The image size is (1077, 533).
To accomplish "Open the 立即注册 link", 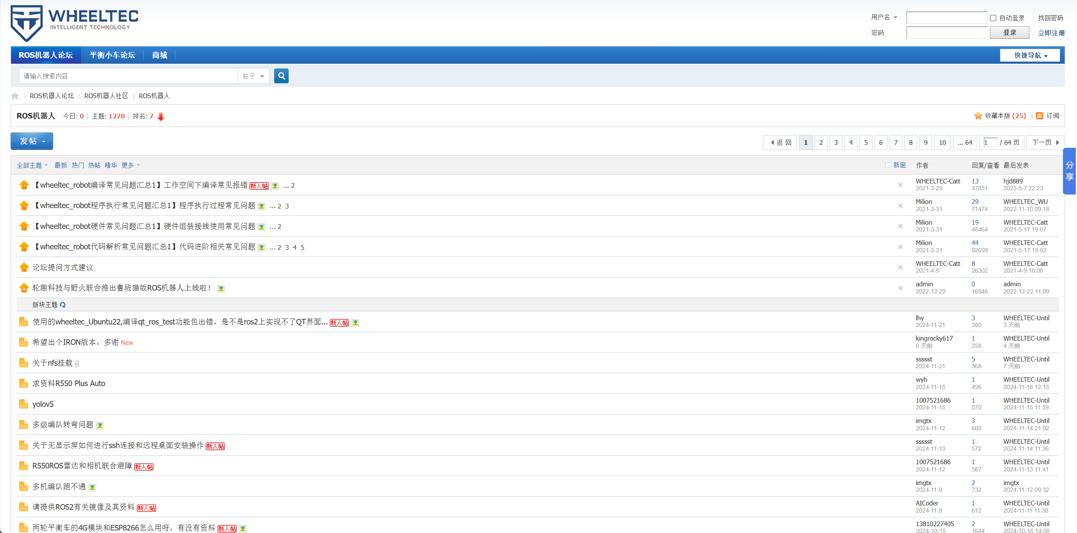I will tap(1051, 33).
